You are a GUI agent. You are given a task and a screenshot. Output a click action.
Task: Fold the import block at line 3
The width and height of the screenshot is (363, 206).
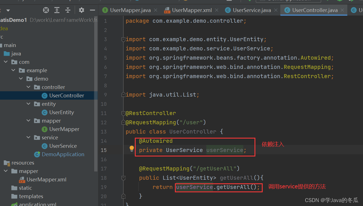tap(123, 39)
